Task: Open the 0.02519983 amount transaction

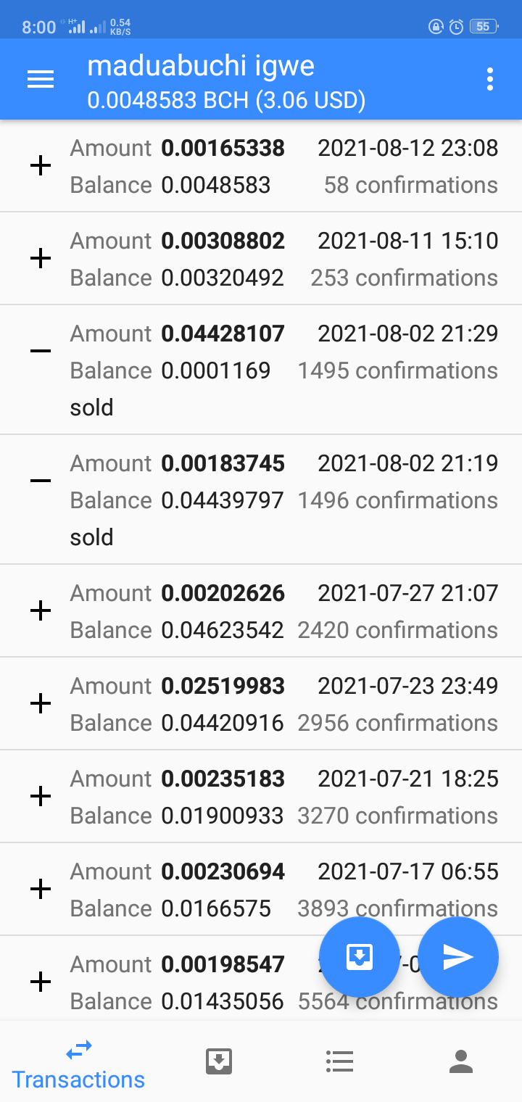Action: coord(261,704)
